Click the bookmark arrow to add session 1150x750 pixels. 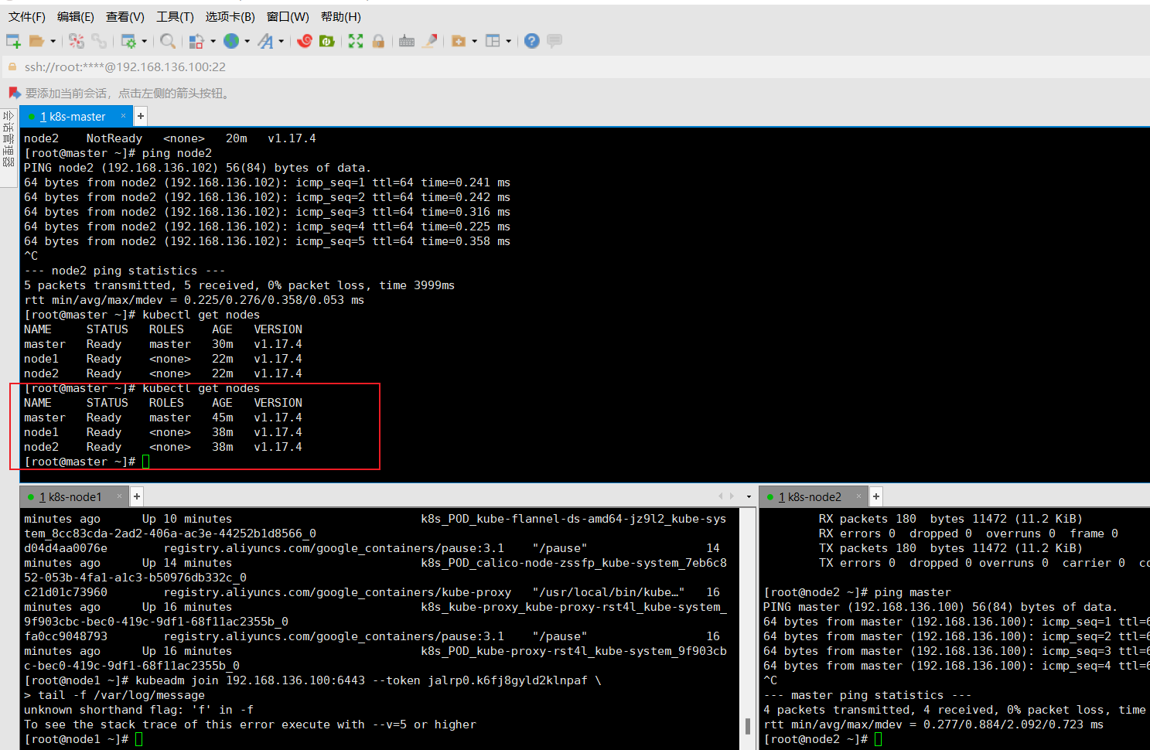pos(14,93)
